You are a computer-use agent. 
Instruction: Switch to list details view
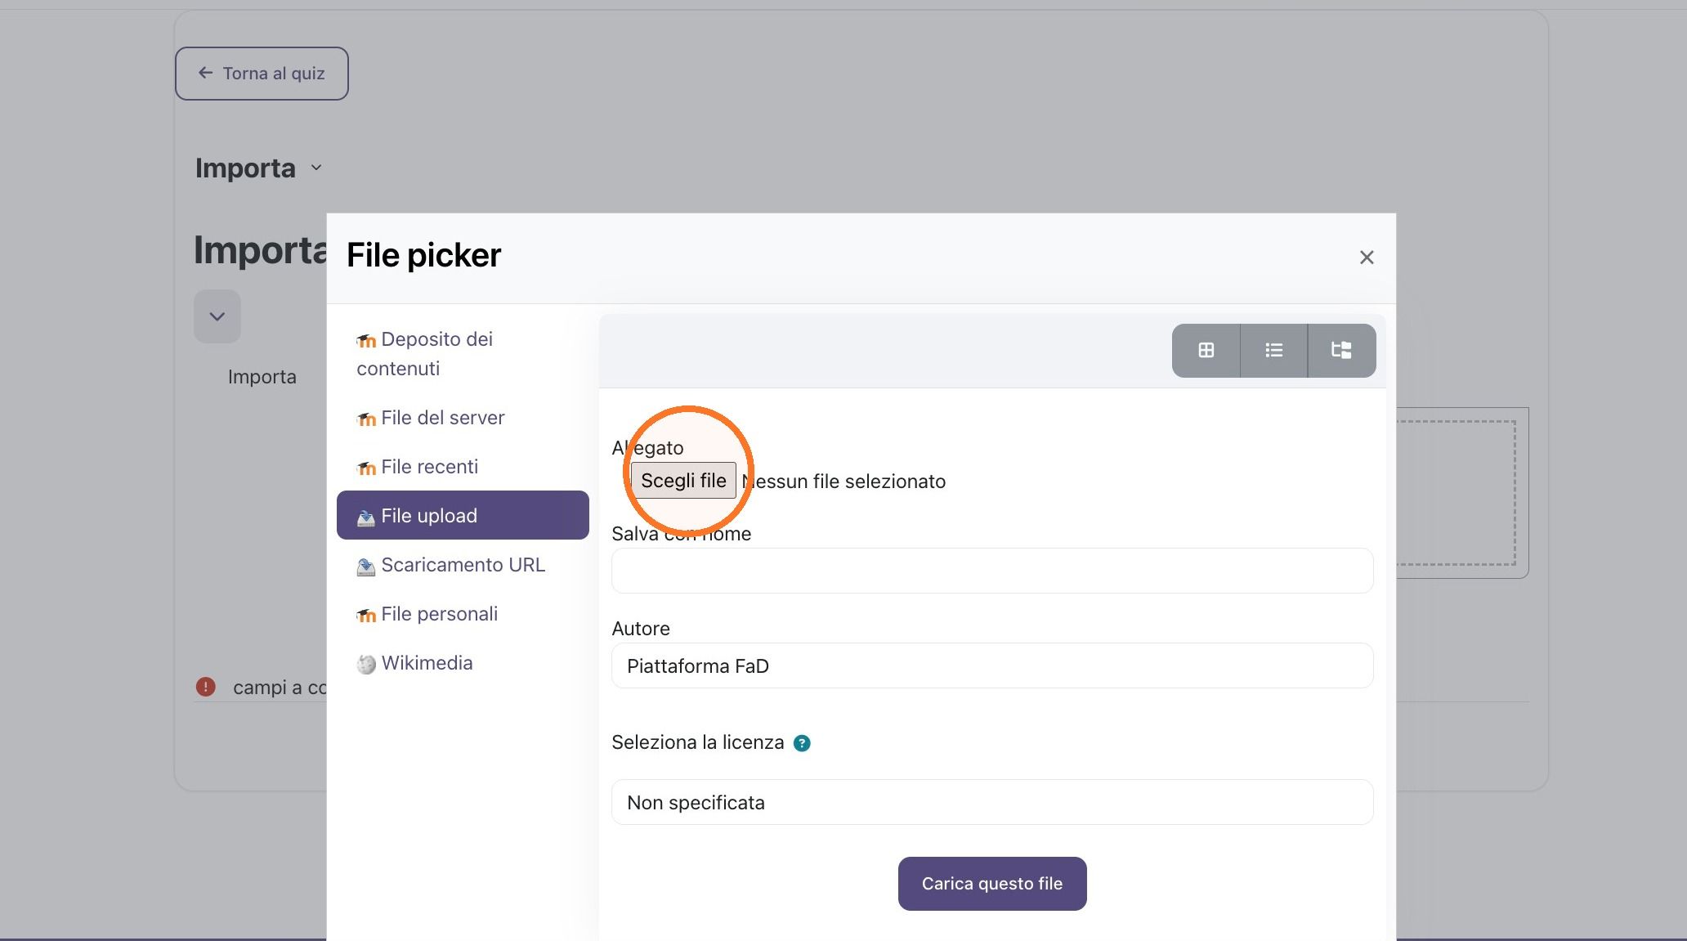click(1273, 351)
